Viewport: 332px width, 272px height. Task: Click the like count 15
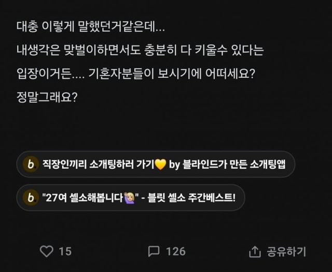pos(65,251)
